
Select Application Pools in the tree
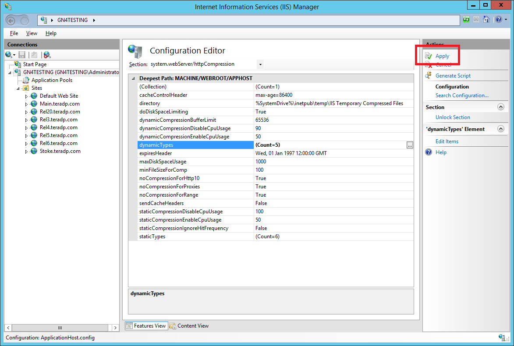[52, 80]
